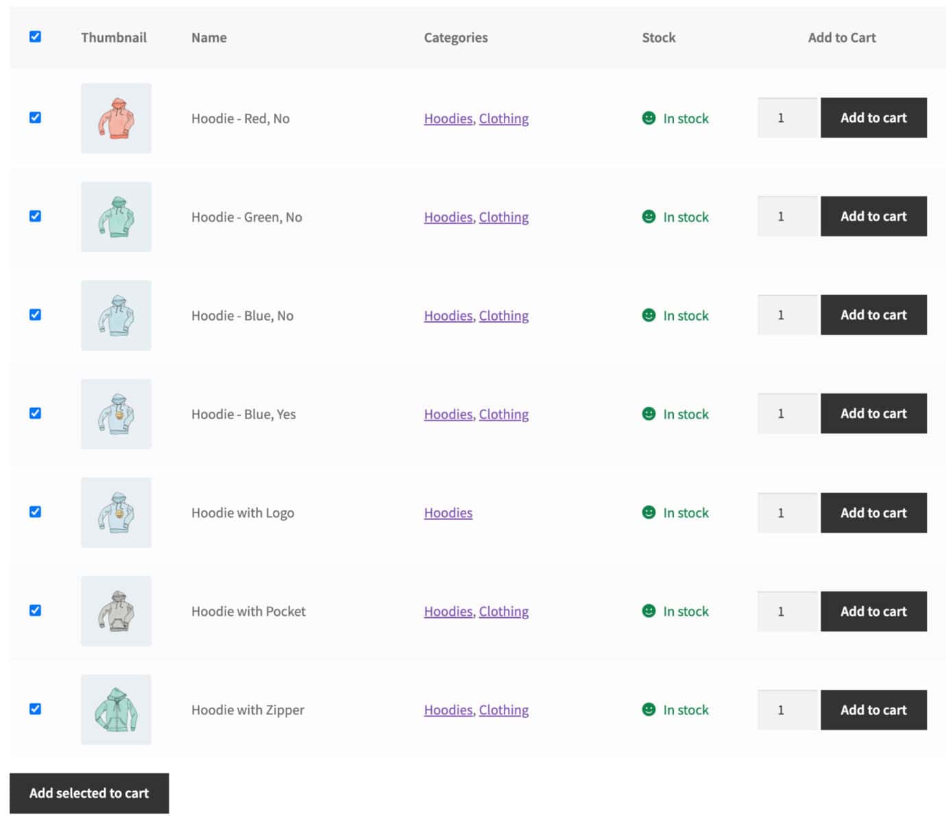Focus quantity field for Hoodie - Green, No

click(788, 216)
